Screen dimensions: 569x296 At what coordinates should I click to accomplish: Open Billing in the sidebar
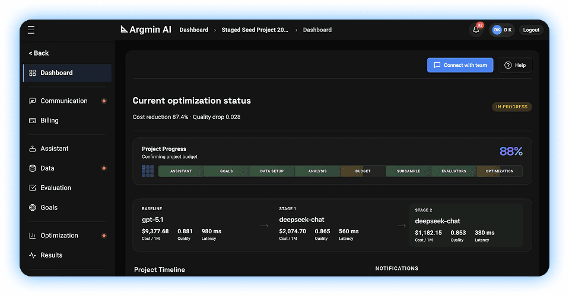click(68, 121)
